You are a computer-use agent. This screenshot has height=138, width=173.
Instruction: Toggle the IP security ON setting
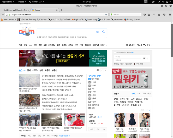click(x=132, y=52)
